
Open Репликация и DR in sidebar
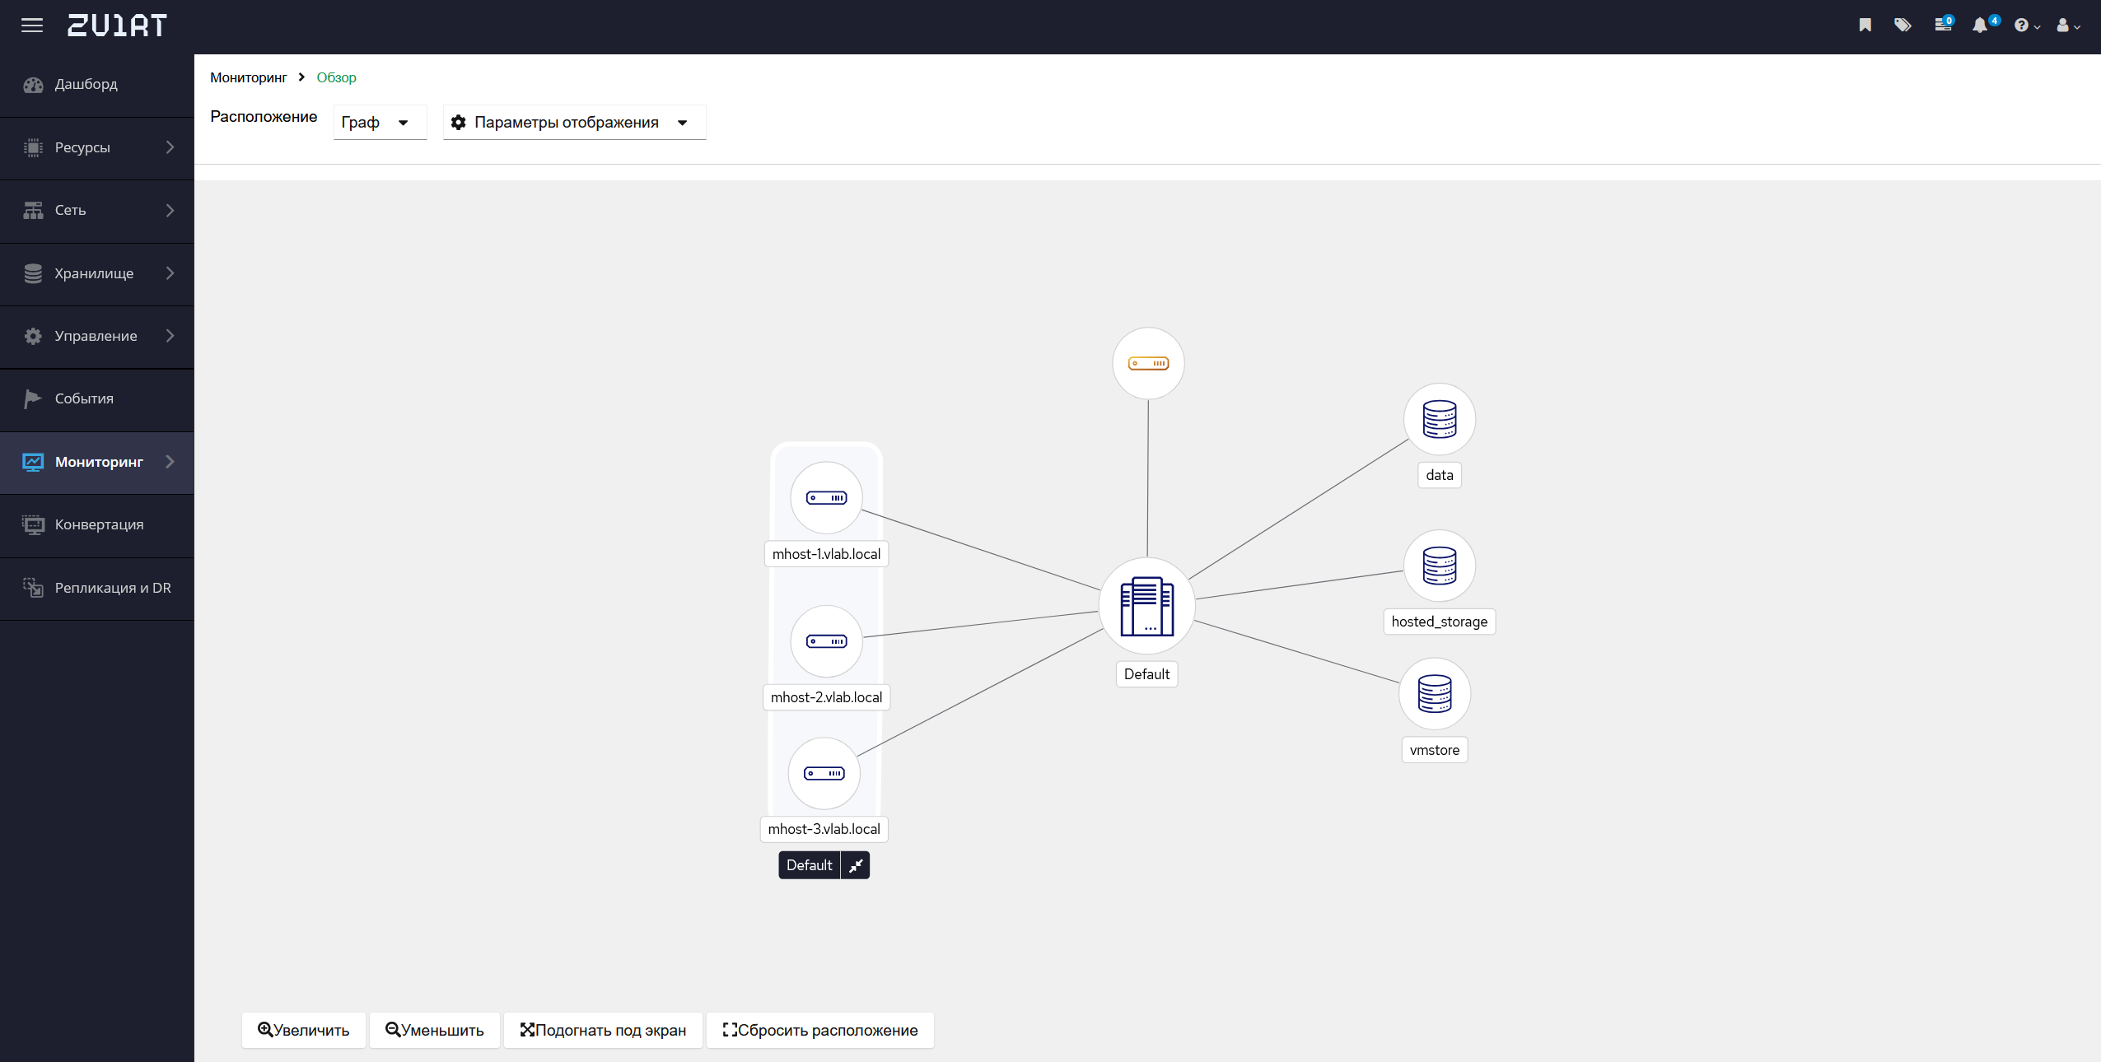tap(97, 589)
